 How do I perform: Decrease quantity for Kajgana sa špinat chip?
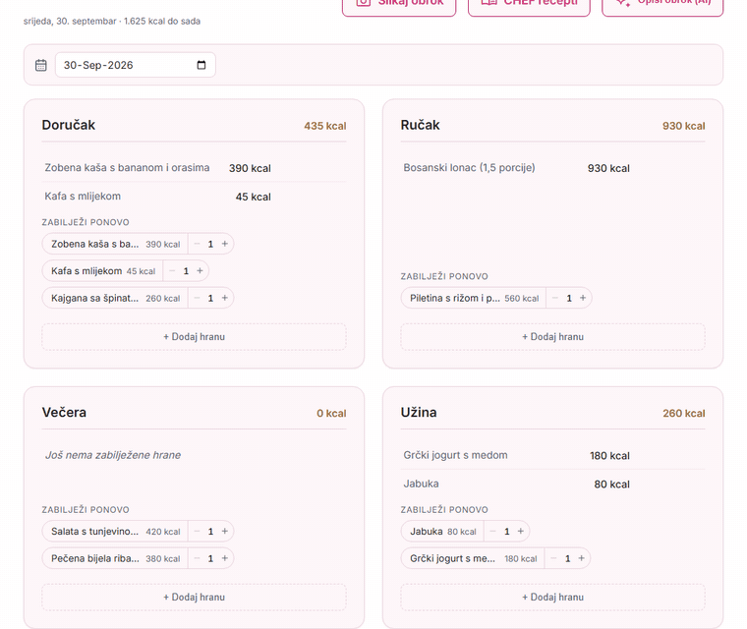click(x=197, y=299)
